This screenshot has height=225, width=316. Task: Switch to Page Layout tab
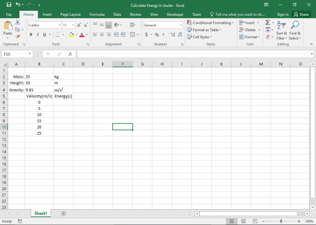pos(71,15)
